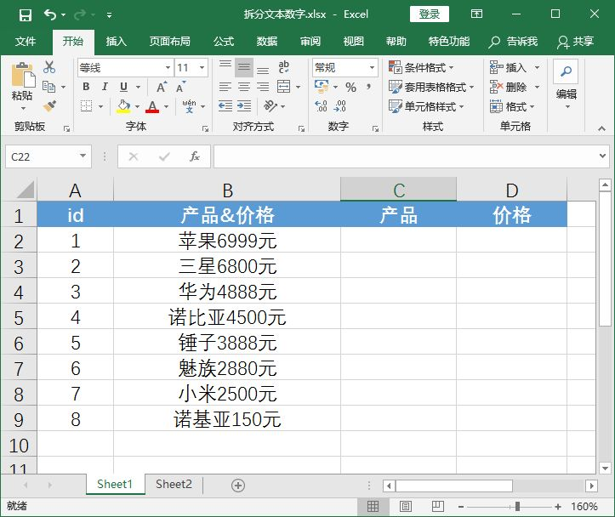Switch to the Insert (插入) ribbon tab
615x517 pixels.
click(x=116, y=41)
